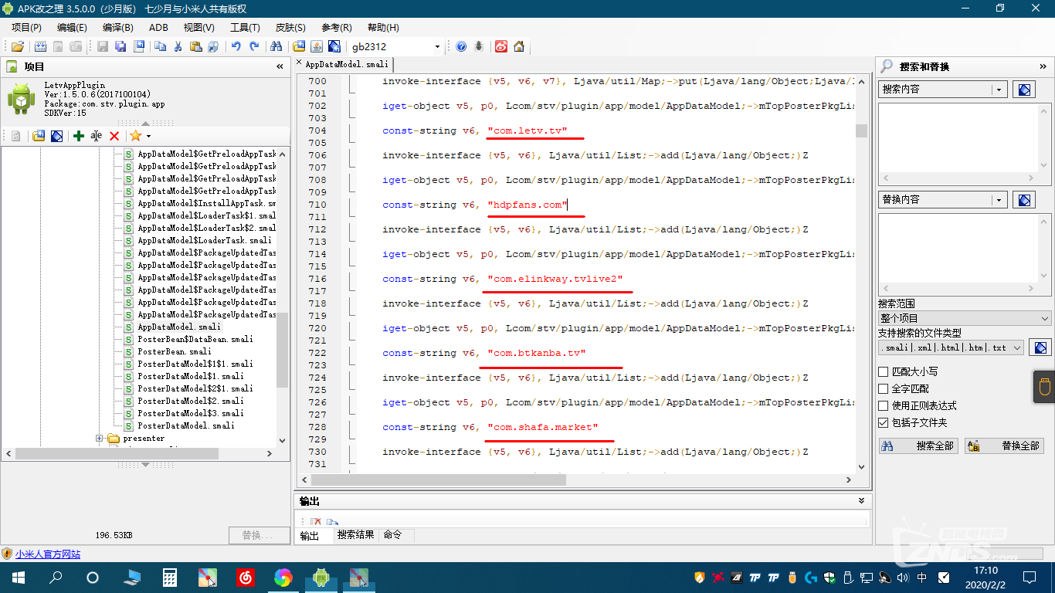Enable 全字匹配 checkbox

(884, 388)
